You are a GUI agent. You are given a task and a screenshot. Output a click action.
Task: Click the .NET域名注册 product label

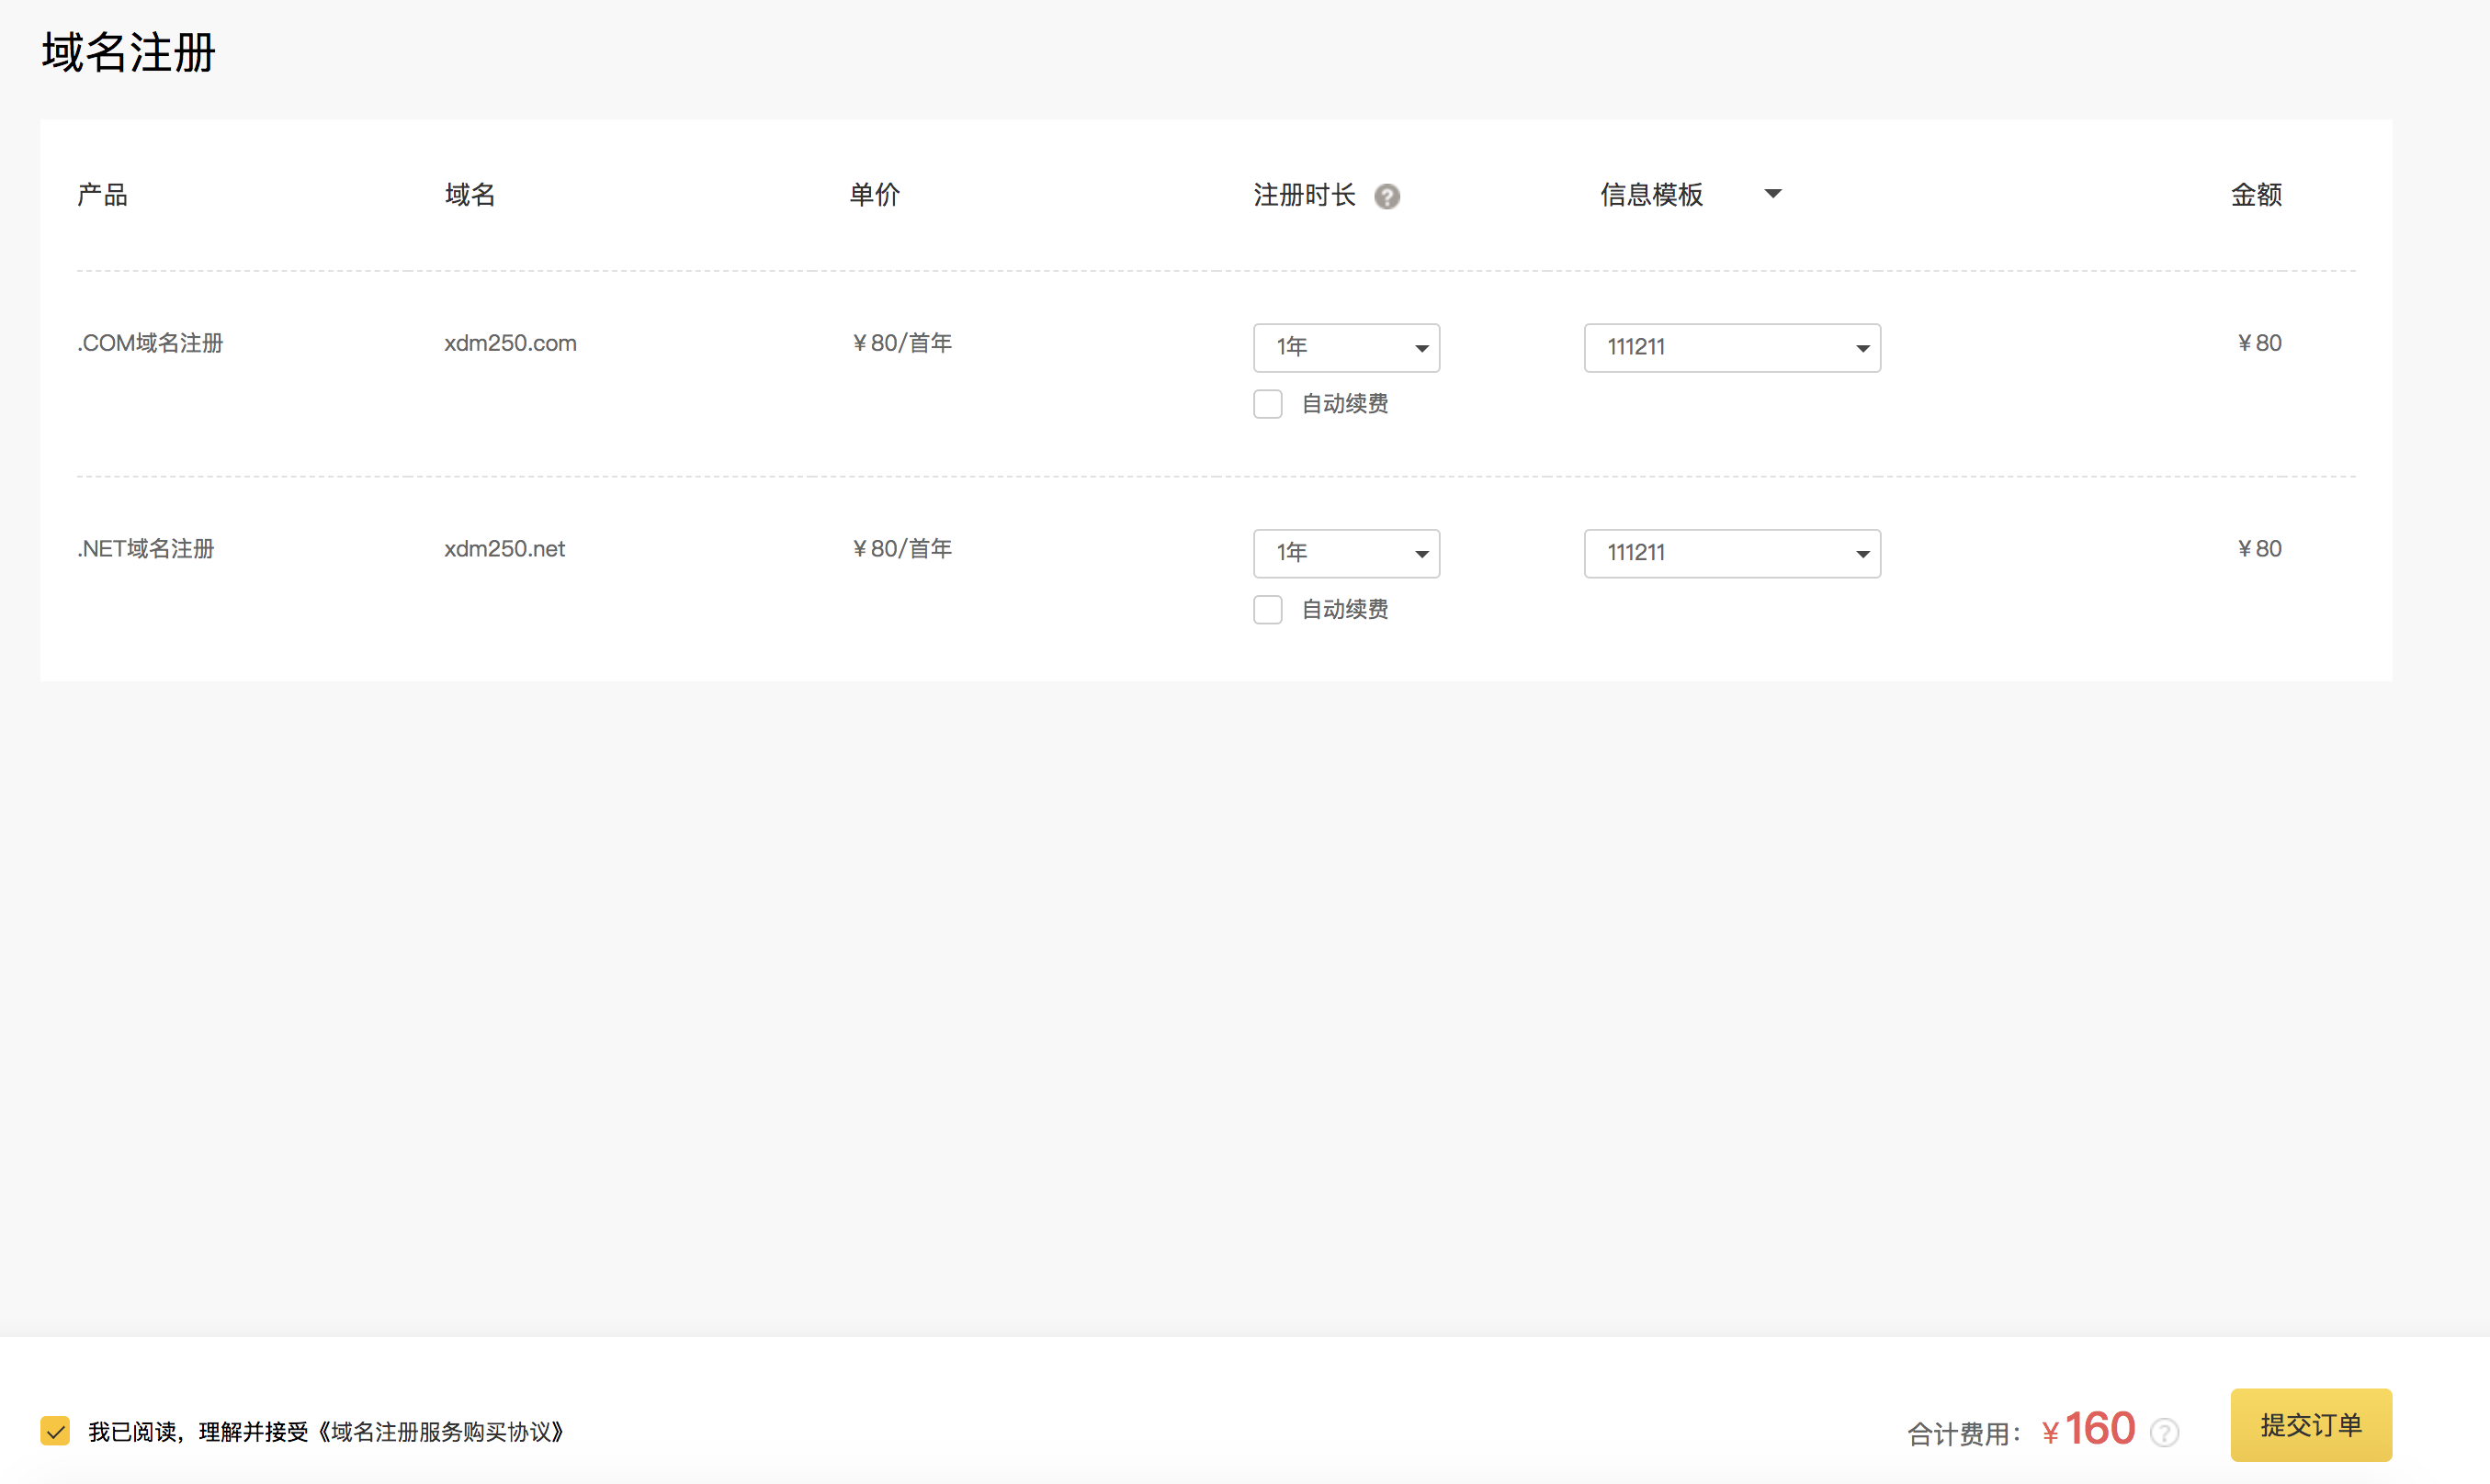coord(146,549)
